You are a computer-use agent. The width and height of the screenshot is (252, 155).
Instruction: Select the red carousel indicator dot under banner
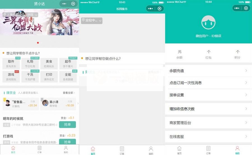(x=38, y=43)
